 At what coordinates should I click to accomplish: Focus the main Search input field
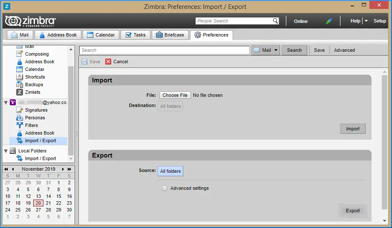click(164, 50)
